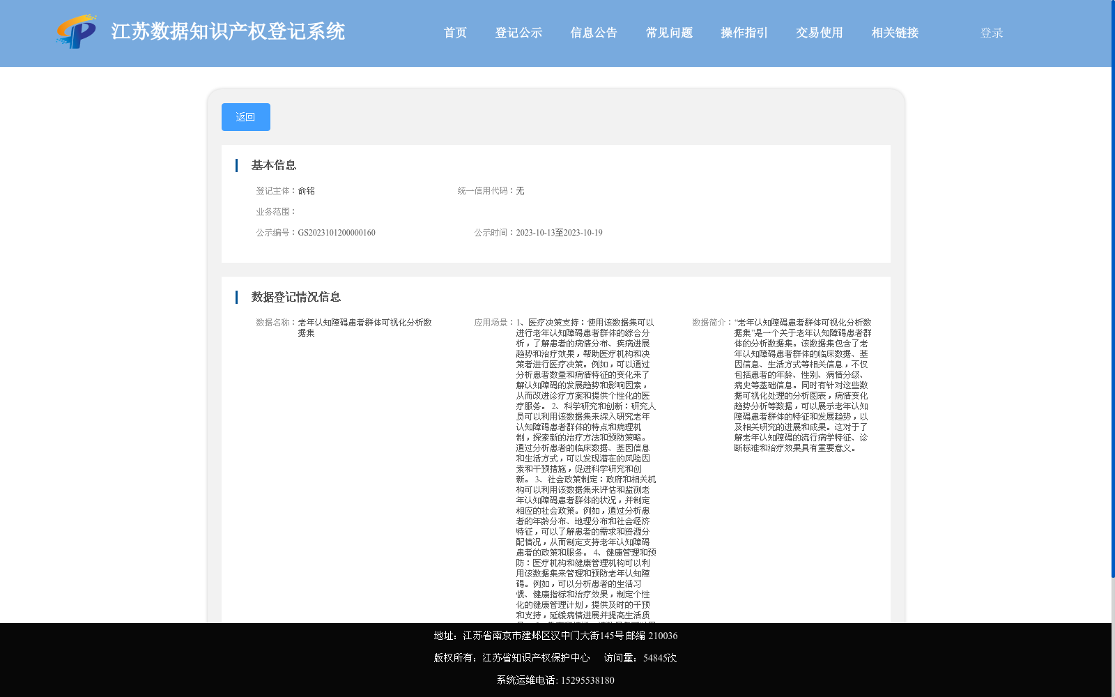Viewport: 1115px width, 697px height.
Task: Select the 公示编号 value GS2023101200000160
Action: pos(337,233)
